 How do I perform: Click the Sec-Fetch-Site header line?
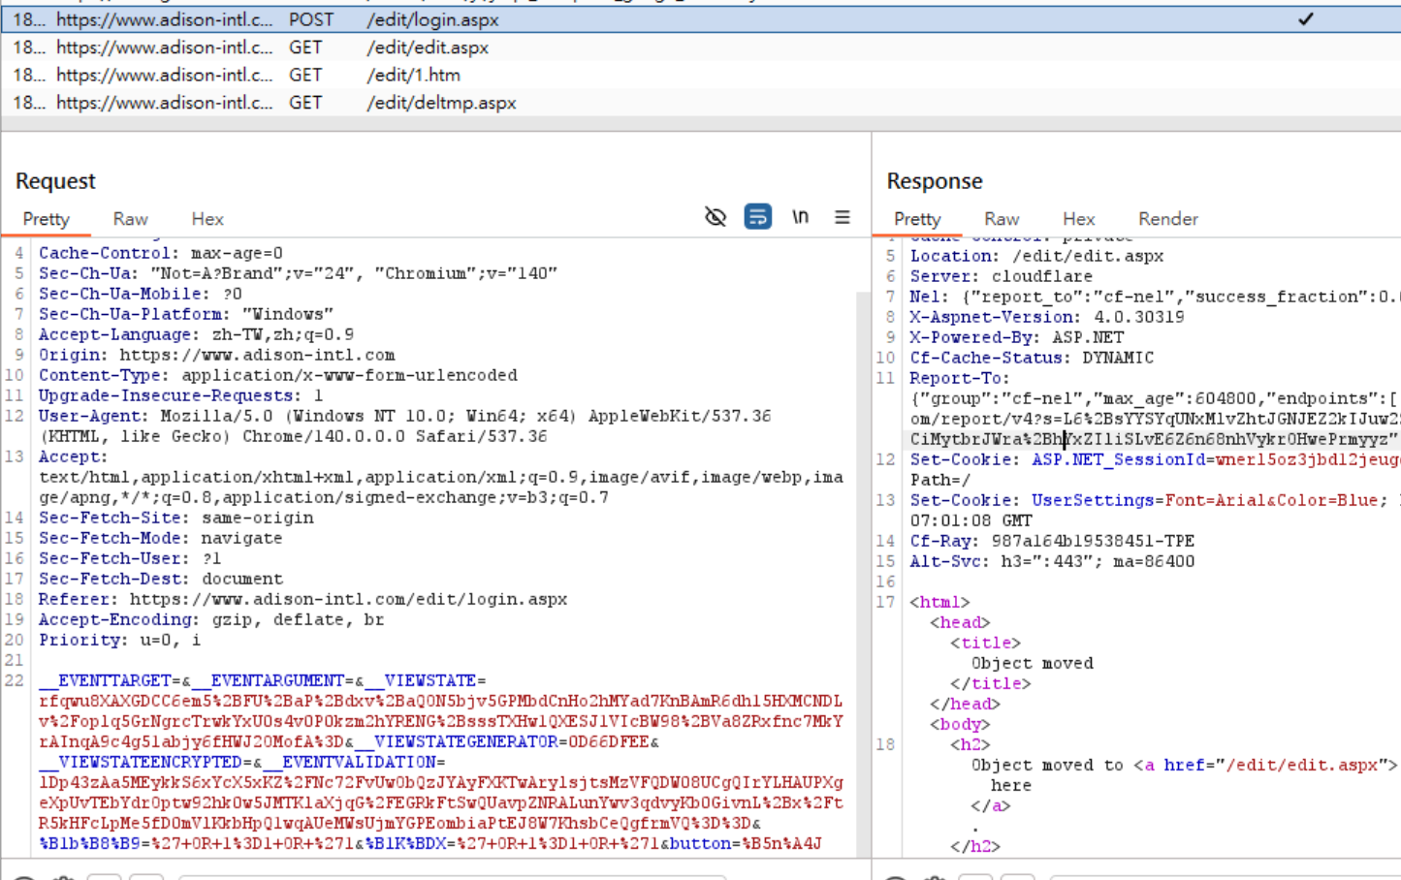pos(176,518)
